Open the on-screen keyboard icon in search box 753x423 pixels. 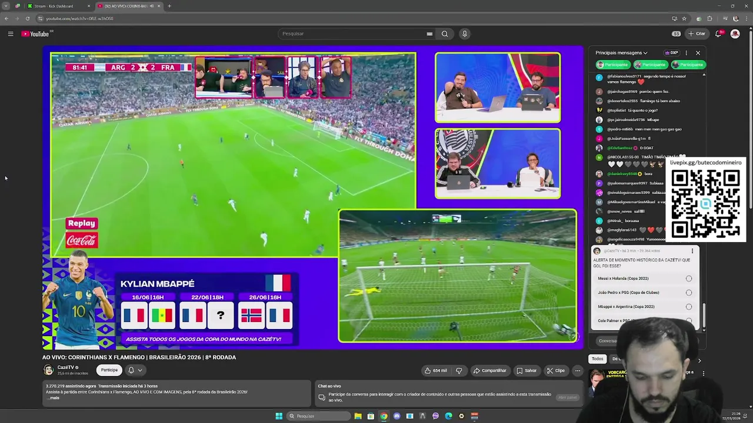pos(429,34)
